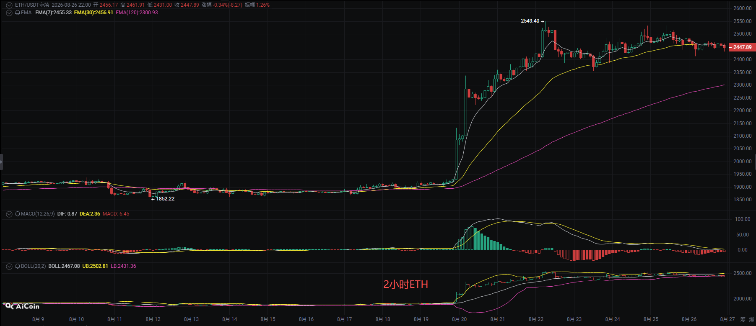Click the magenta EMA(120) value 2300.93
The width and height of the screenshot is (756, 326).
pyautogui.click(x=137, y=13)
